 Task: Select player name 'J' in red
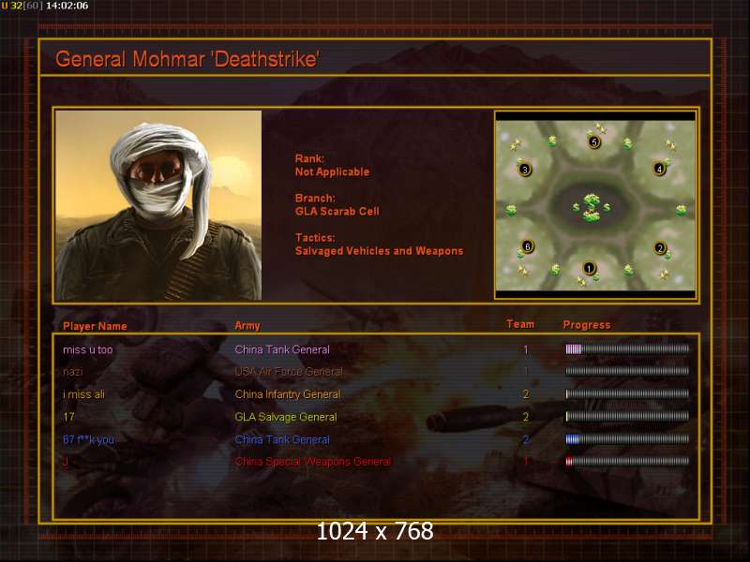click(66, 462)
